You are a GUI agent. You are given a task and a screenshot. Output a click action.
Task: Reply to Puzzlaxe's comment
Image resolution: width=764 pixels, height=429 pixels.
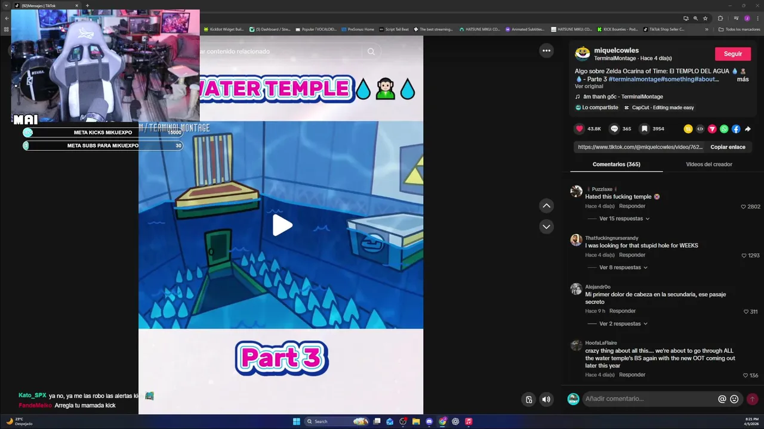632,206
